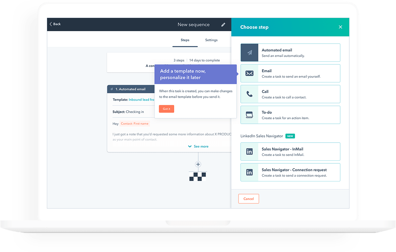Click the Contact: First name personalization token
Image resolution: width=396 pixels, height=252 pixels.
pyautogui.click(x=134, y=123)
